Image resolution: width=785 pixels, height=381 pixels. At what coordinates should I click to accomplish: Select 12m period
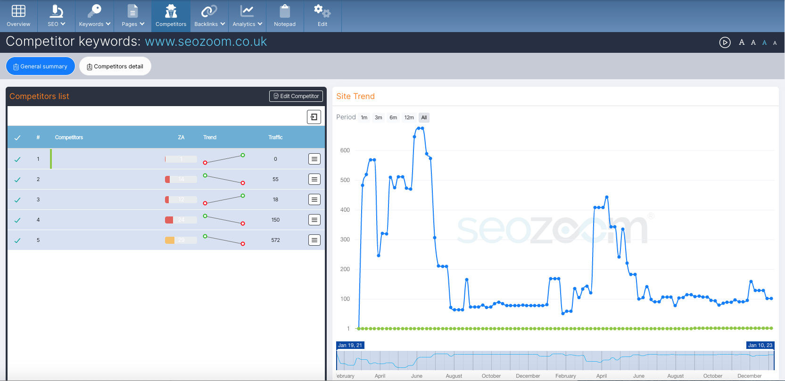[409, 117]
